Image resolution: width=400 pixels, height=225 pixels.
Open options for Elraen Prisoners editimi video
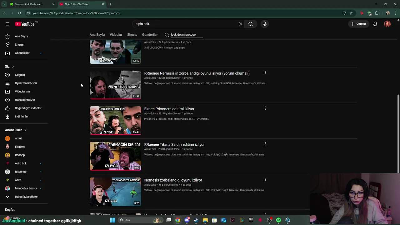(265, 108)
